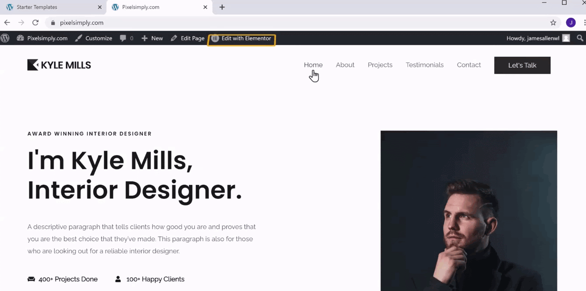Open the Chrome profile avatar J
Image resolution: width=586 pixels, height=291 pixels.
tap(571, 23)
